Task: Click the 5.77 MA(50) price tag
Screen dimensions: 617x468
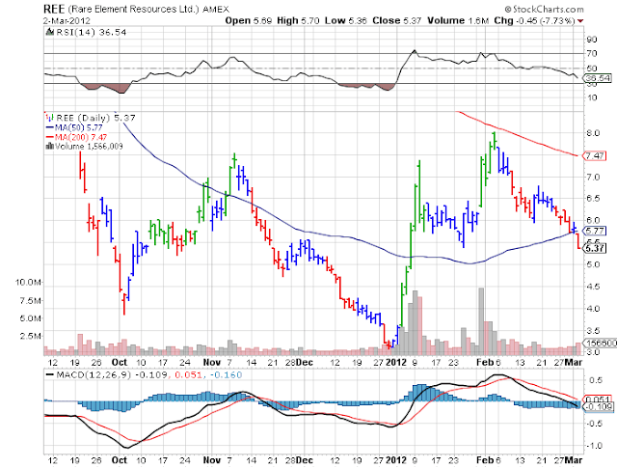Action: (x=594, y=231)
